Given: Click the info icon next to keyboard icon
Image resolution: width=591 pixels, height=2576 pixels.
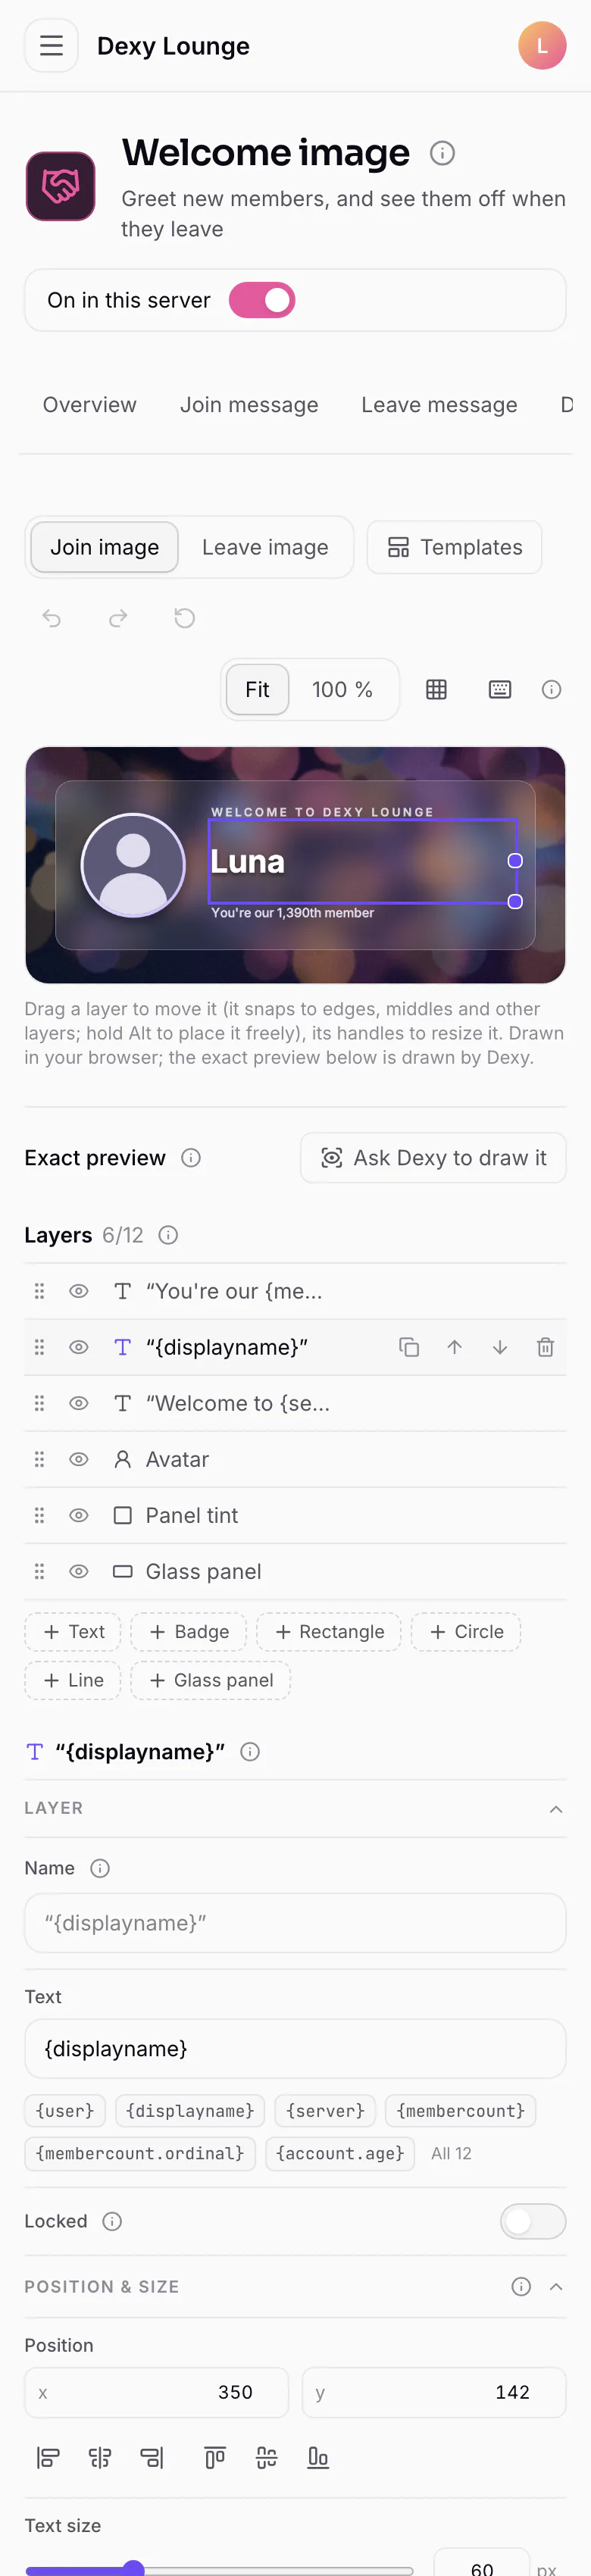Looking at the screenshot, I should [551, 690].
